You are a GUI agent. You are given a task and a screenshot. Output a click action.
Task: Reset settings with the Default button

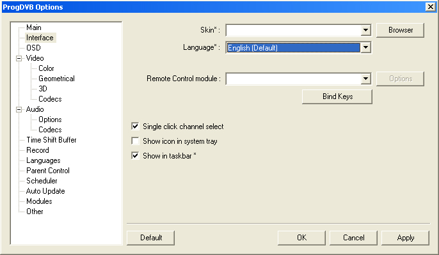coord(151,238)
